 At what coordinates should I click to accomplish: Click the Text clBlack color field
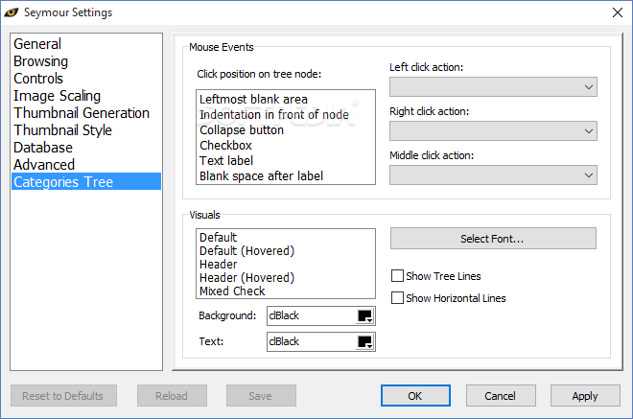321,341
